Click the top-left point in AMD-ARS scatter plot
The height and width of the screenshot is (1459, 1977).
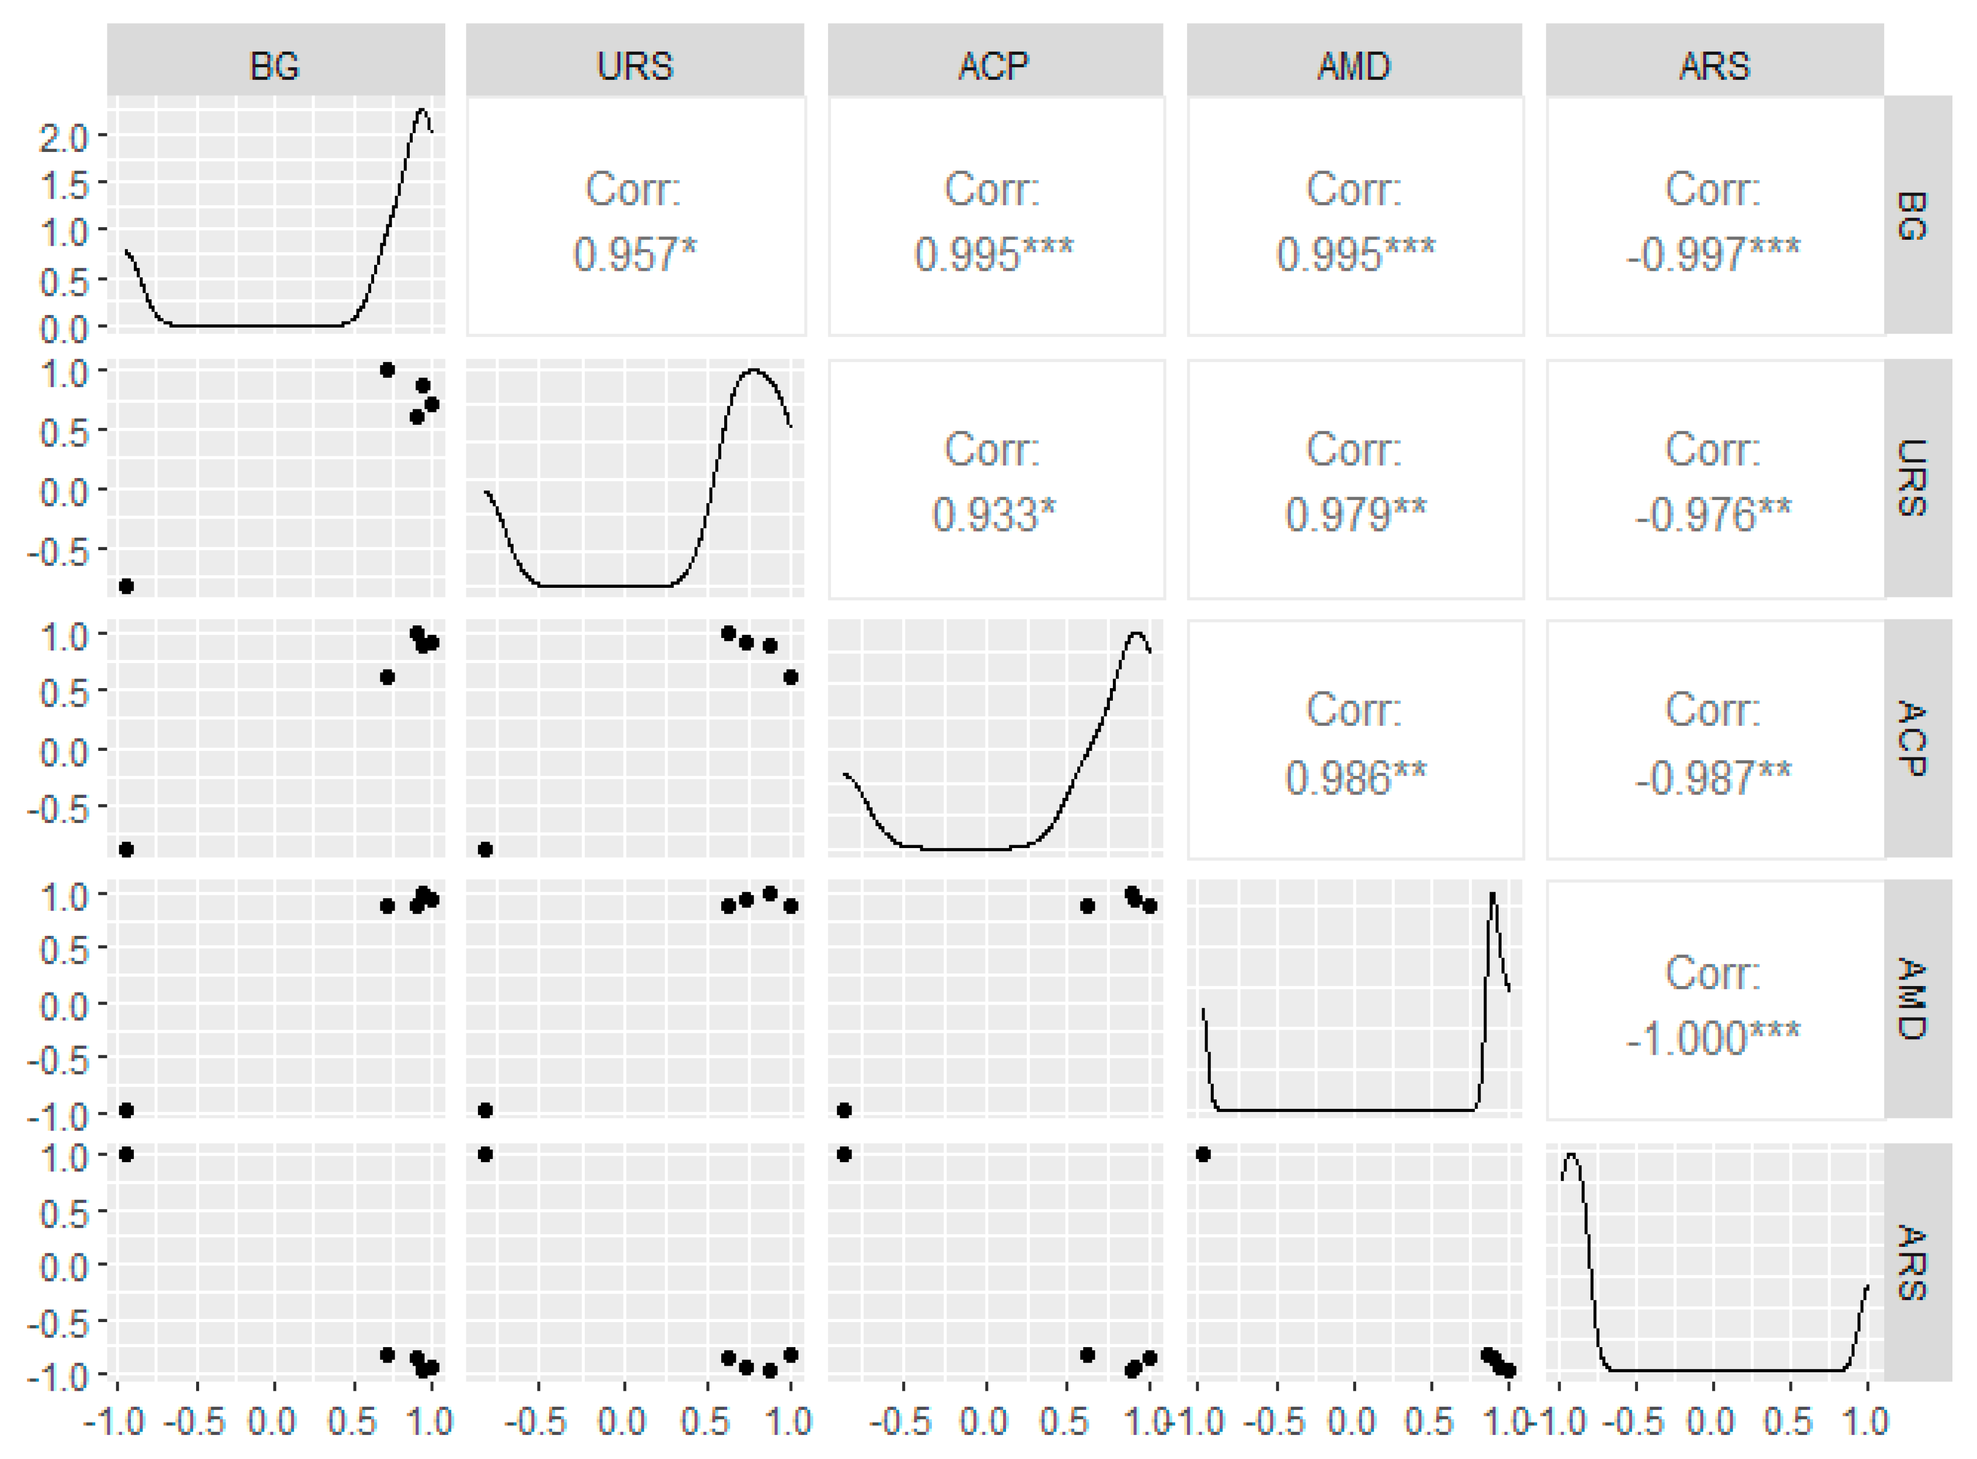(1204, 1154)
